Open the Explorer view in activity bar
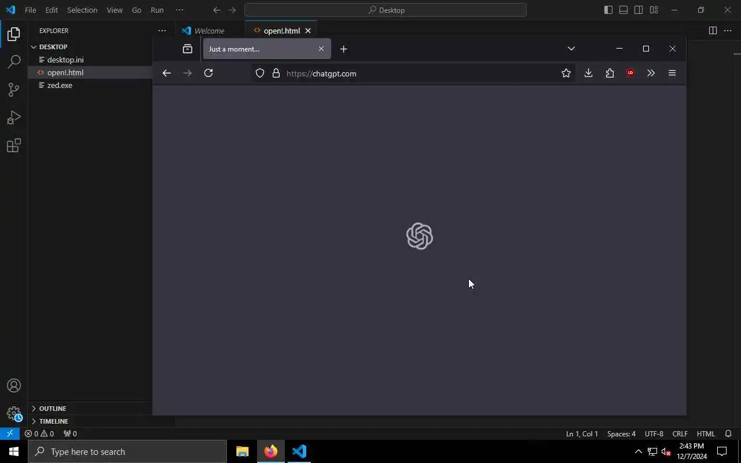This screenshot has height=463, width=741. tap(14, 34)
